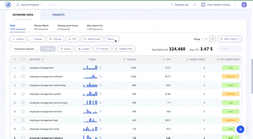Image resolution: width=253 pixels, height=139 pixels.
Task: Click the Exclude filter button
Action: click(x=36, y=39)
